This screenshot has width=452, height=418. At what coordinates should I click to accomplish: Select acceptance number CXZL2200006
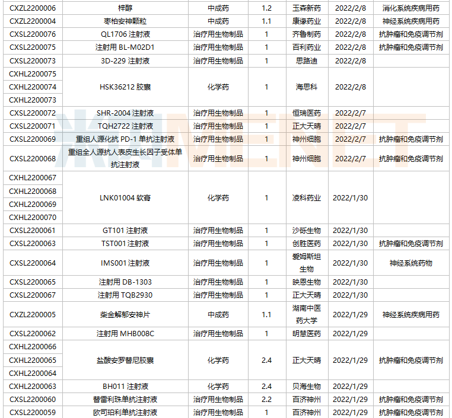(x=33, y=8)
